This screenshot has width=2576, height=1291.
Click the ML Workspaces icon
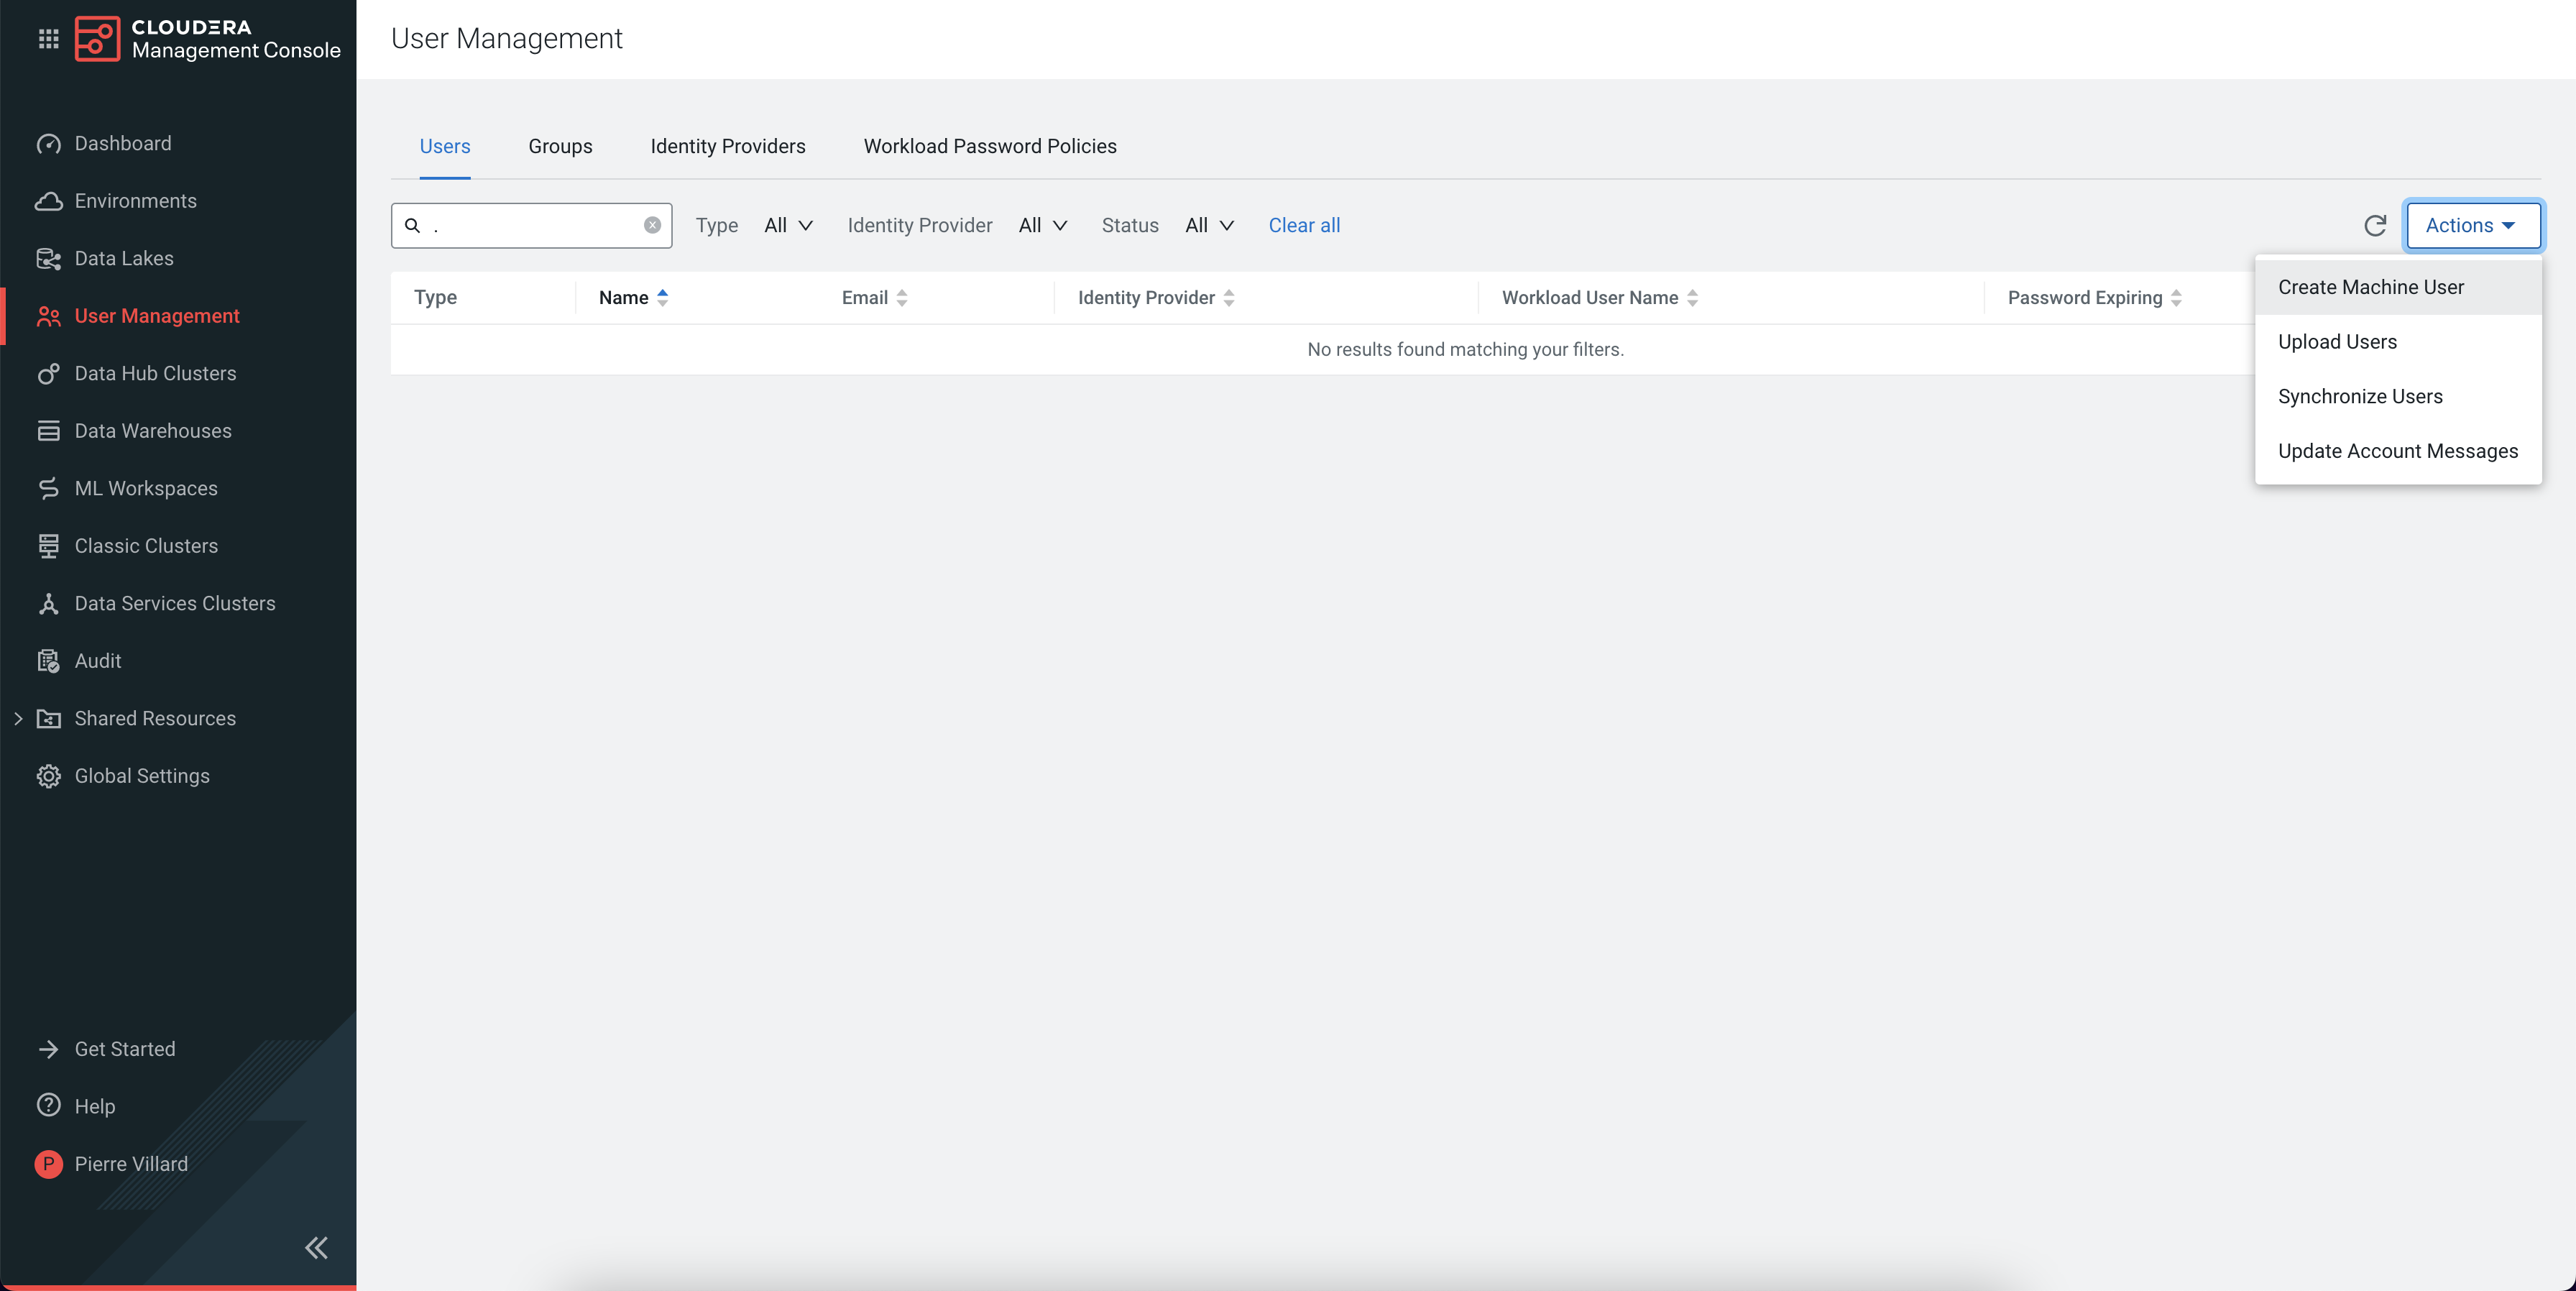48,489
